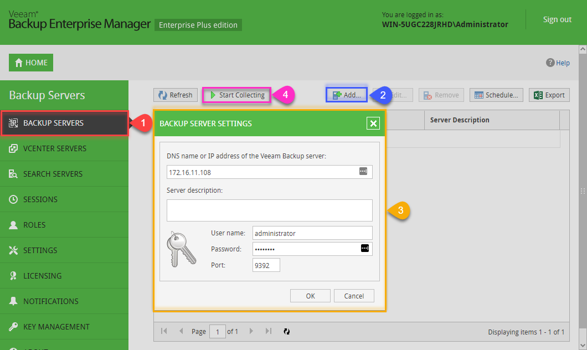587x350 pixels.
Task: Focus the Server description text box
Action: 269,210
